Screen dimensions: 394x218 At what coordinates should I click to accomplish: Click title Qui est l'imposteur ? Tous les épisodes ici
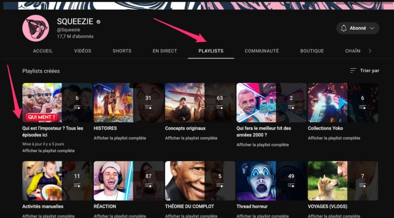pyautogui.click(x=53, y=132)
